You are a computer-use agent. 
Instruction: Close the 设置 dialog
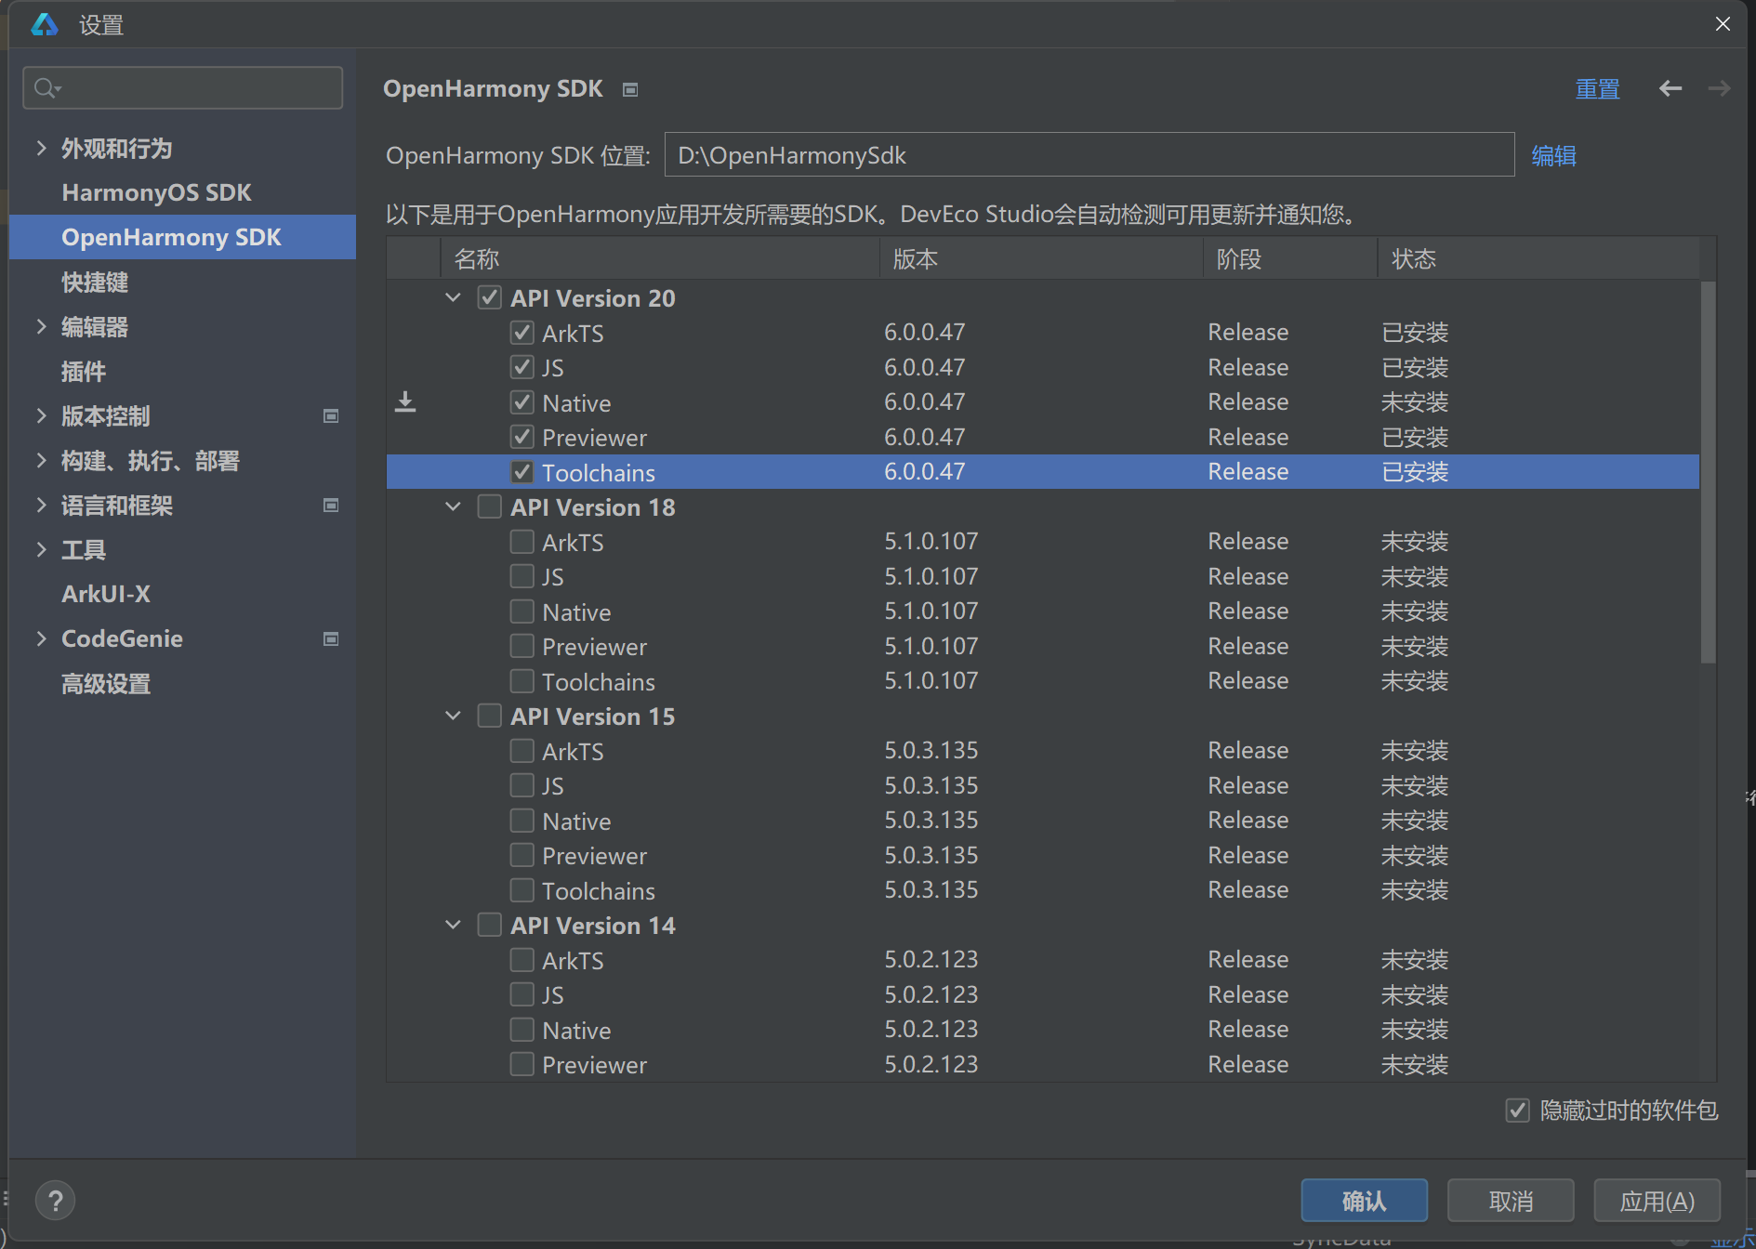[1723, 24]
